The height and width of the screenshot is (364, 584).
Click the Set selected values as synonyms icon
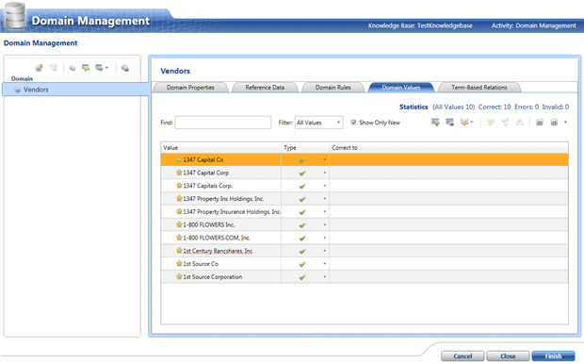click(491, 123)
